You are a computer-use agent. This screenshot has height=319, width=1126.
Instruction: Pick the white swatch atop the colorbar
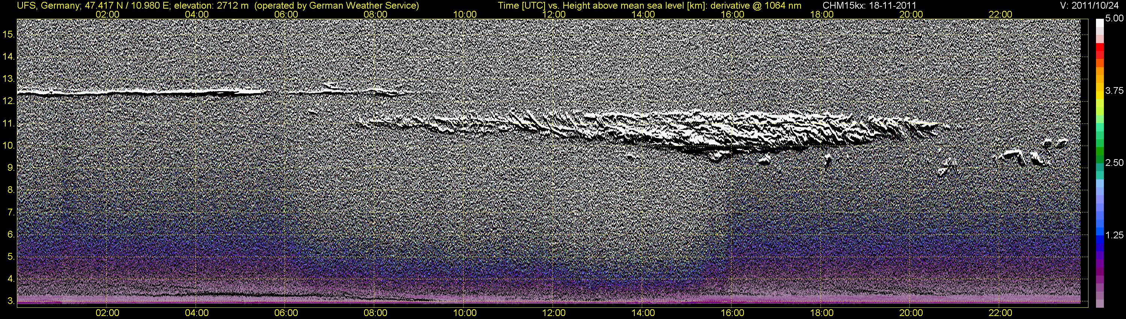pos(1099,23)
